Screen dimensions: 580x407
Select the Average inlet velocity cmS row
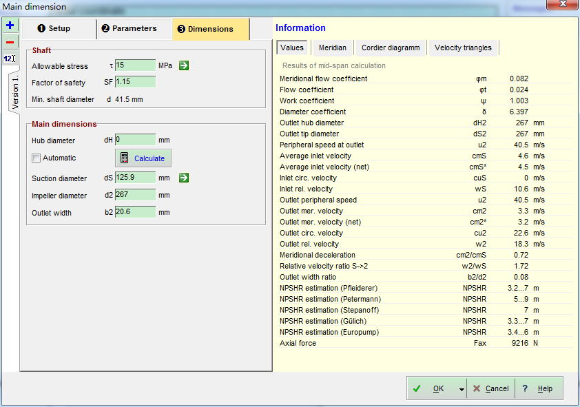pyautogui.click(x=426, y=156)
